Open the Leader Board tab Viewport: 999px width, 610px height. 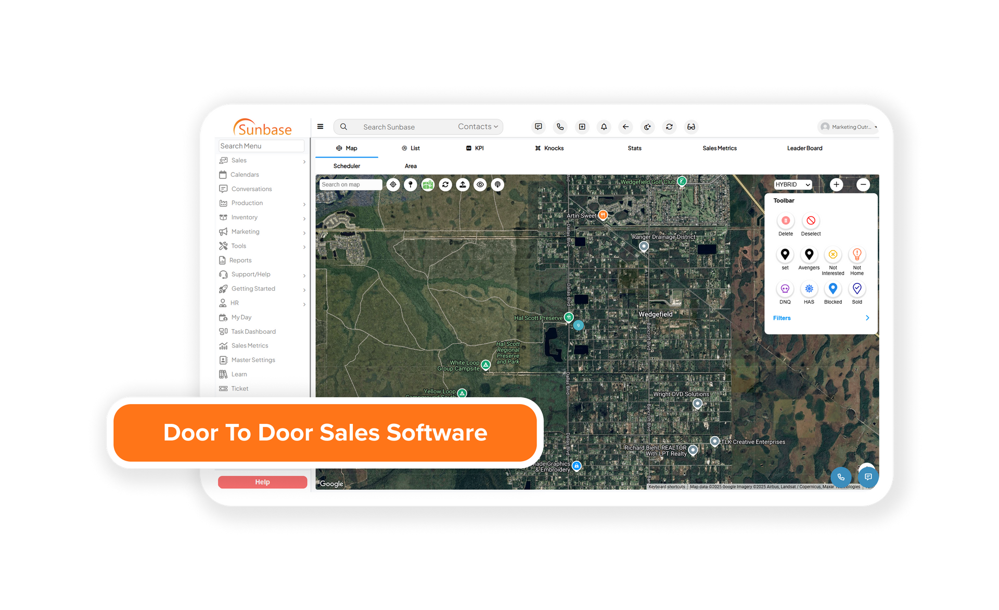pyautogui.click(x=805, y=148)
